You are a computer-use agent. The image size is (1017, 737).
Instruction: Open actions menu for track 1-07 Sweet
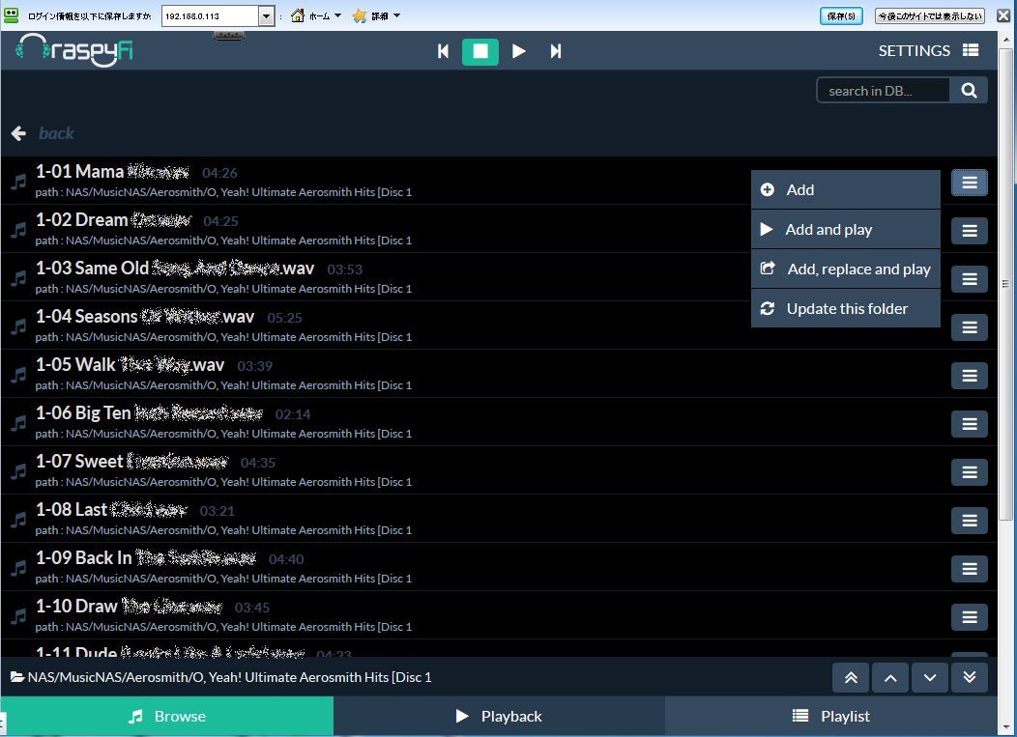pos(970,472)
